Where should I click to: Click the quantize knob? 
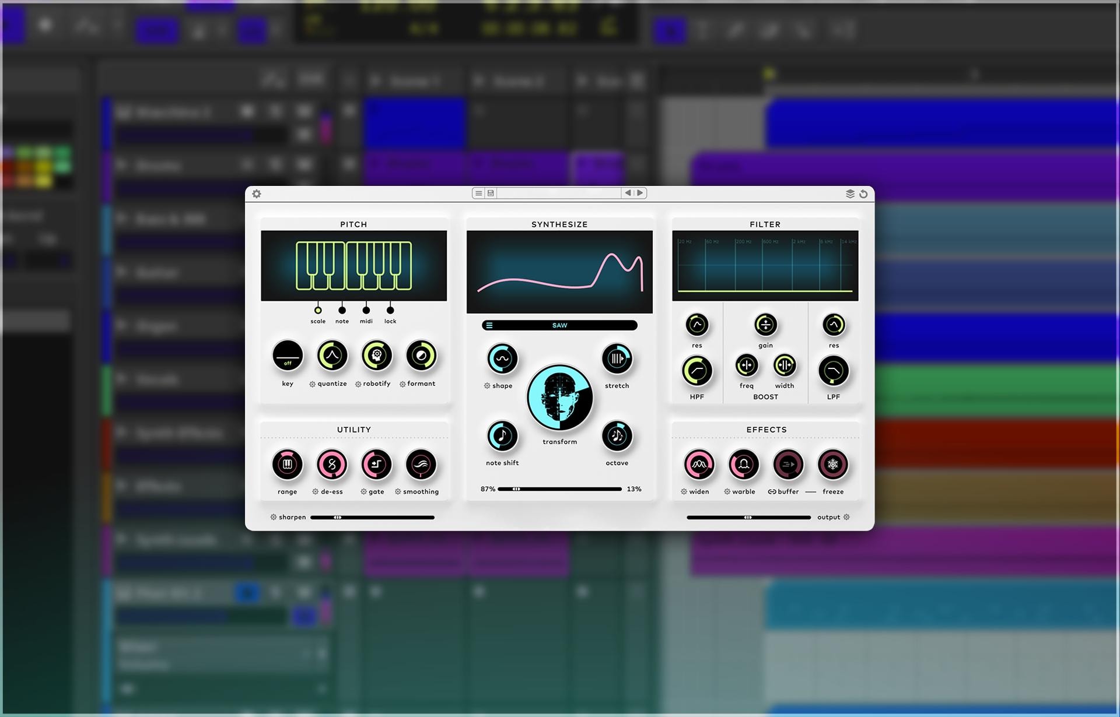click(x=332, y=356)
